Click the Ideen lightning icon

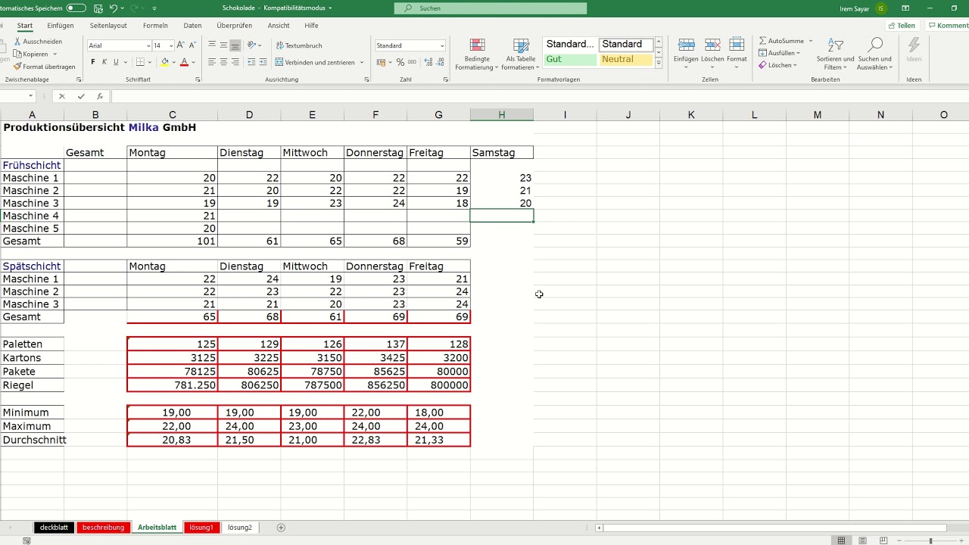tap(914, 45)
